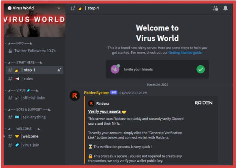The image size is (236, 168).
Task: Select the step-1 channel in sidebar
Action: pos(34,70)
